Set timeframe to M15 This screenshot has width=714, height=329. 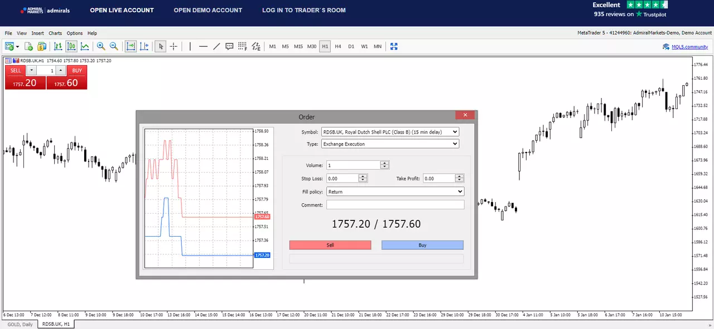[x=298, y=47]
